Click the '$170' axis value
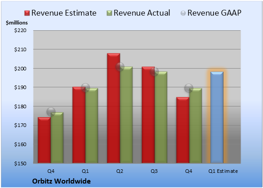The height and width of the screenshot is (188, 263). pos(20,125)
